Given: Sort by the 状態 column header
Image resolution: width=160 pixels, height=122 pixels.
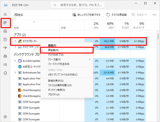Looking at the screenshot, I should (x=72, y=25).
